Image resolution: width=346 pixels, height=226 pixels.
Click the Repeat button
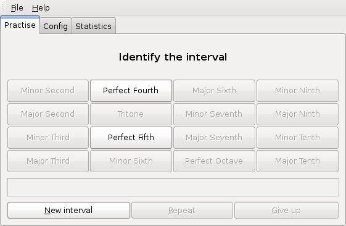coord(182,211)
